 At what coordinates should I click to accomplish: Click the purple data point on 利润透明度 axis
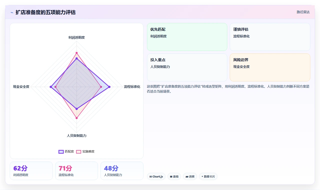(77, 58)
